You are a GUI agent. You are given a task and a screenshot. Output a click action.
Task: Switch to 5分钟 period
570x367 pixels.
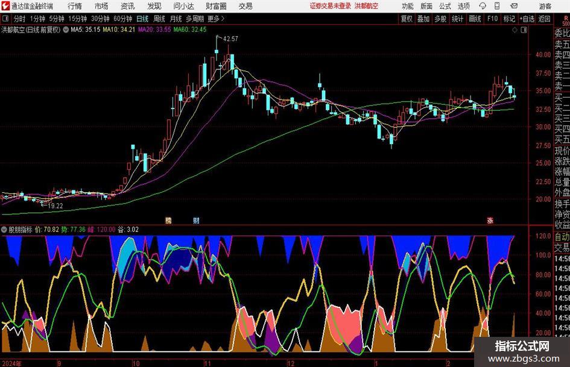click(x=57, y=19)
